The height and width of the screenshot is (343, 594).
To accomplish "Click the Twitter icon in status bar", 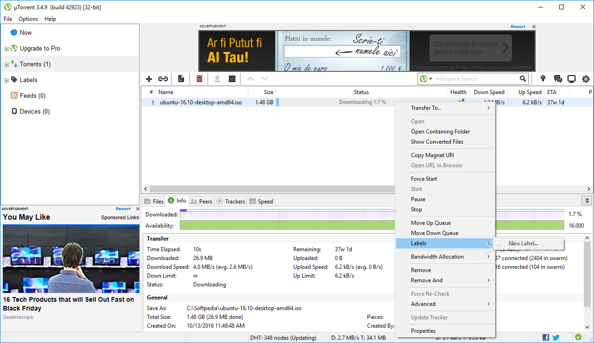I will [x=556, y=337].
